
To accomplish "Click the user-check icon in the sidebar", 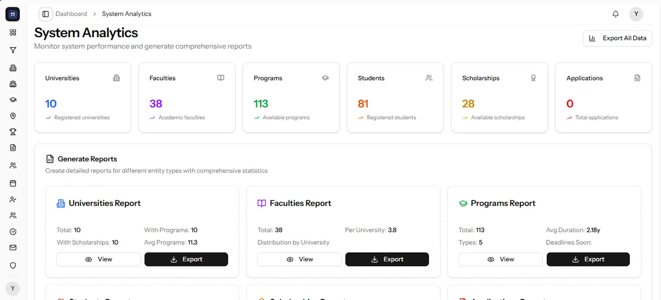I will coord(13,199).
